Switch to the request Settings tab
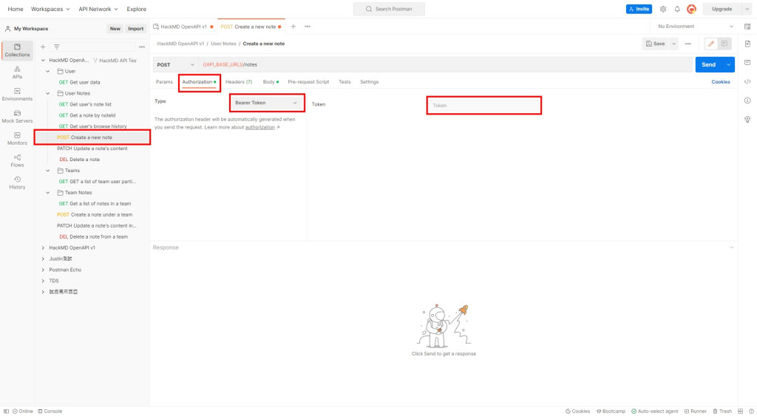The width and height of the screenshot is (757, 416). [x=369, y=82]
